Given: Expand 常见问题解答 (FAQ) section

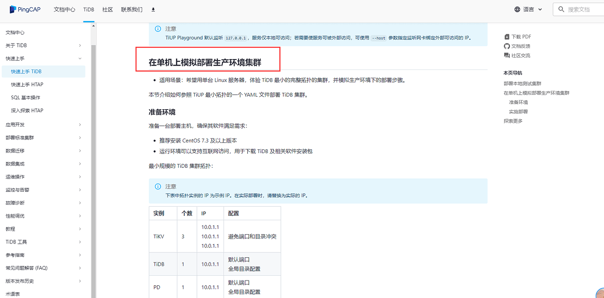Looking at the screenshot, I should [x=80, y=268].
